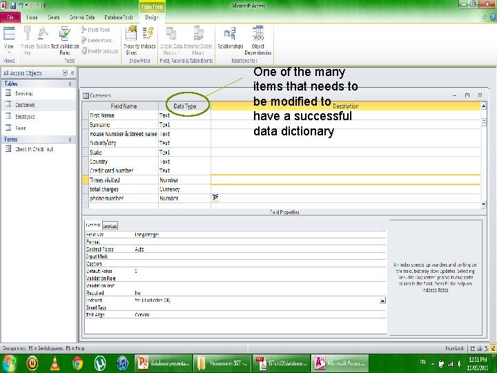The image size is (497, 373).
Task: Open the Help question mark icon
Action: point(493,17)
